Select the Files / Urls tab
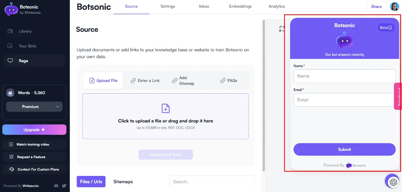This screenshot has width=402, height=192. pyautogui.click(x=91, y=182)
